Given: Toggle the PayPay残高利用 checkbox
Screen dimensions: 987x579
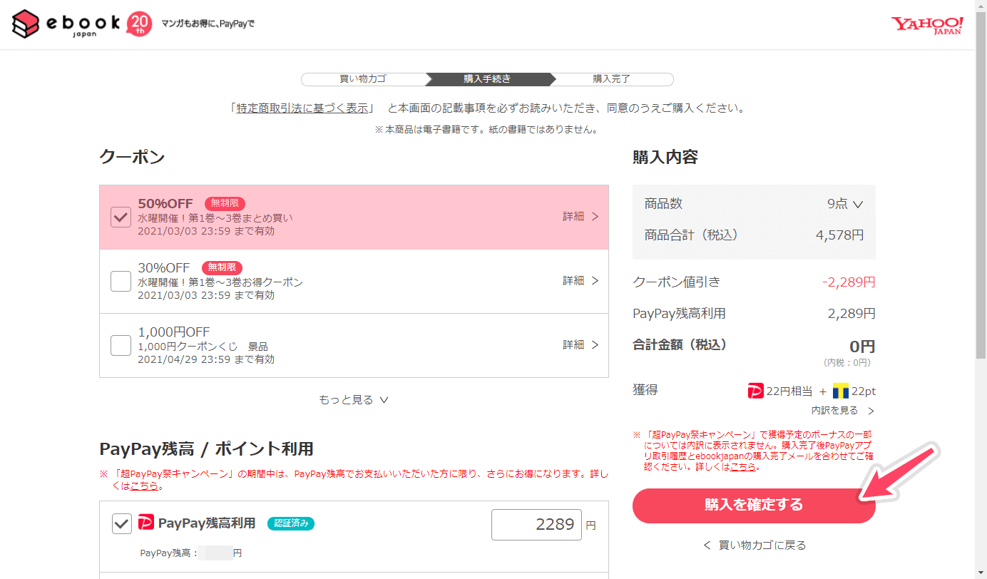Looking at the screenshot, I should 122,524.
